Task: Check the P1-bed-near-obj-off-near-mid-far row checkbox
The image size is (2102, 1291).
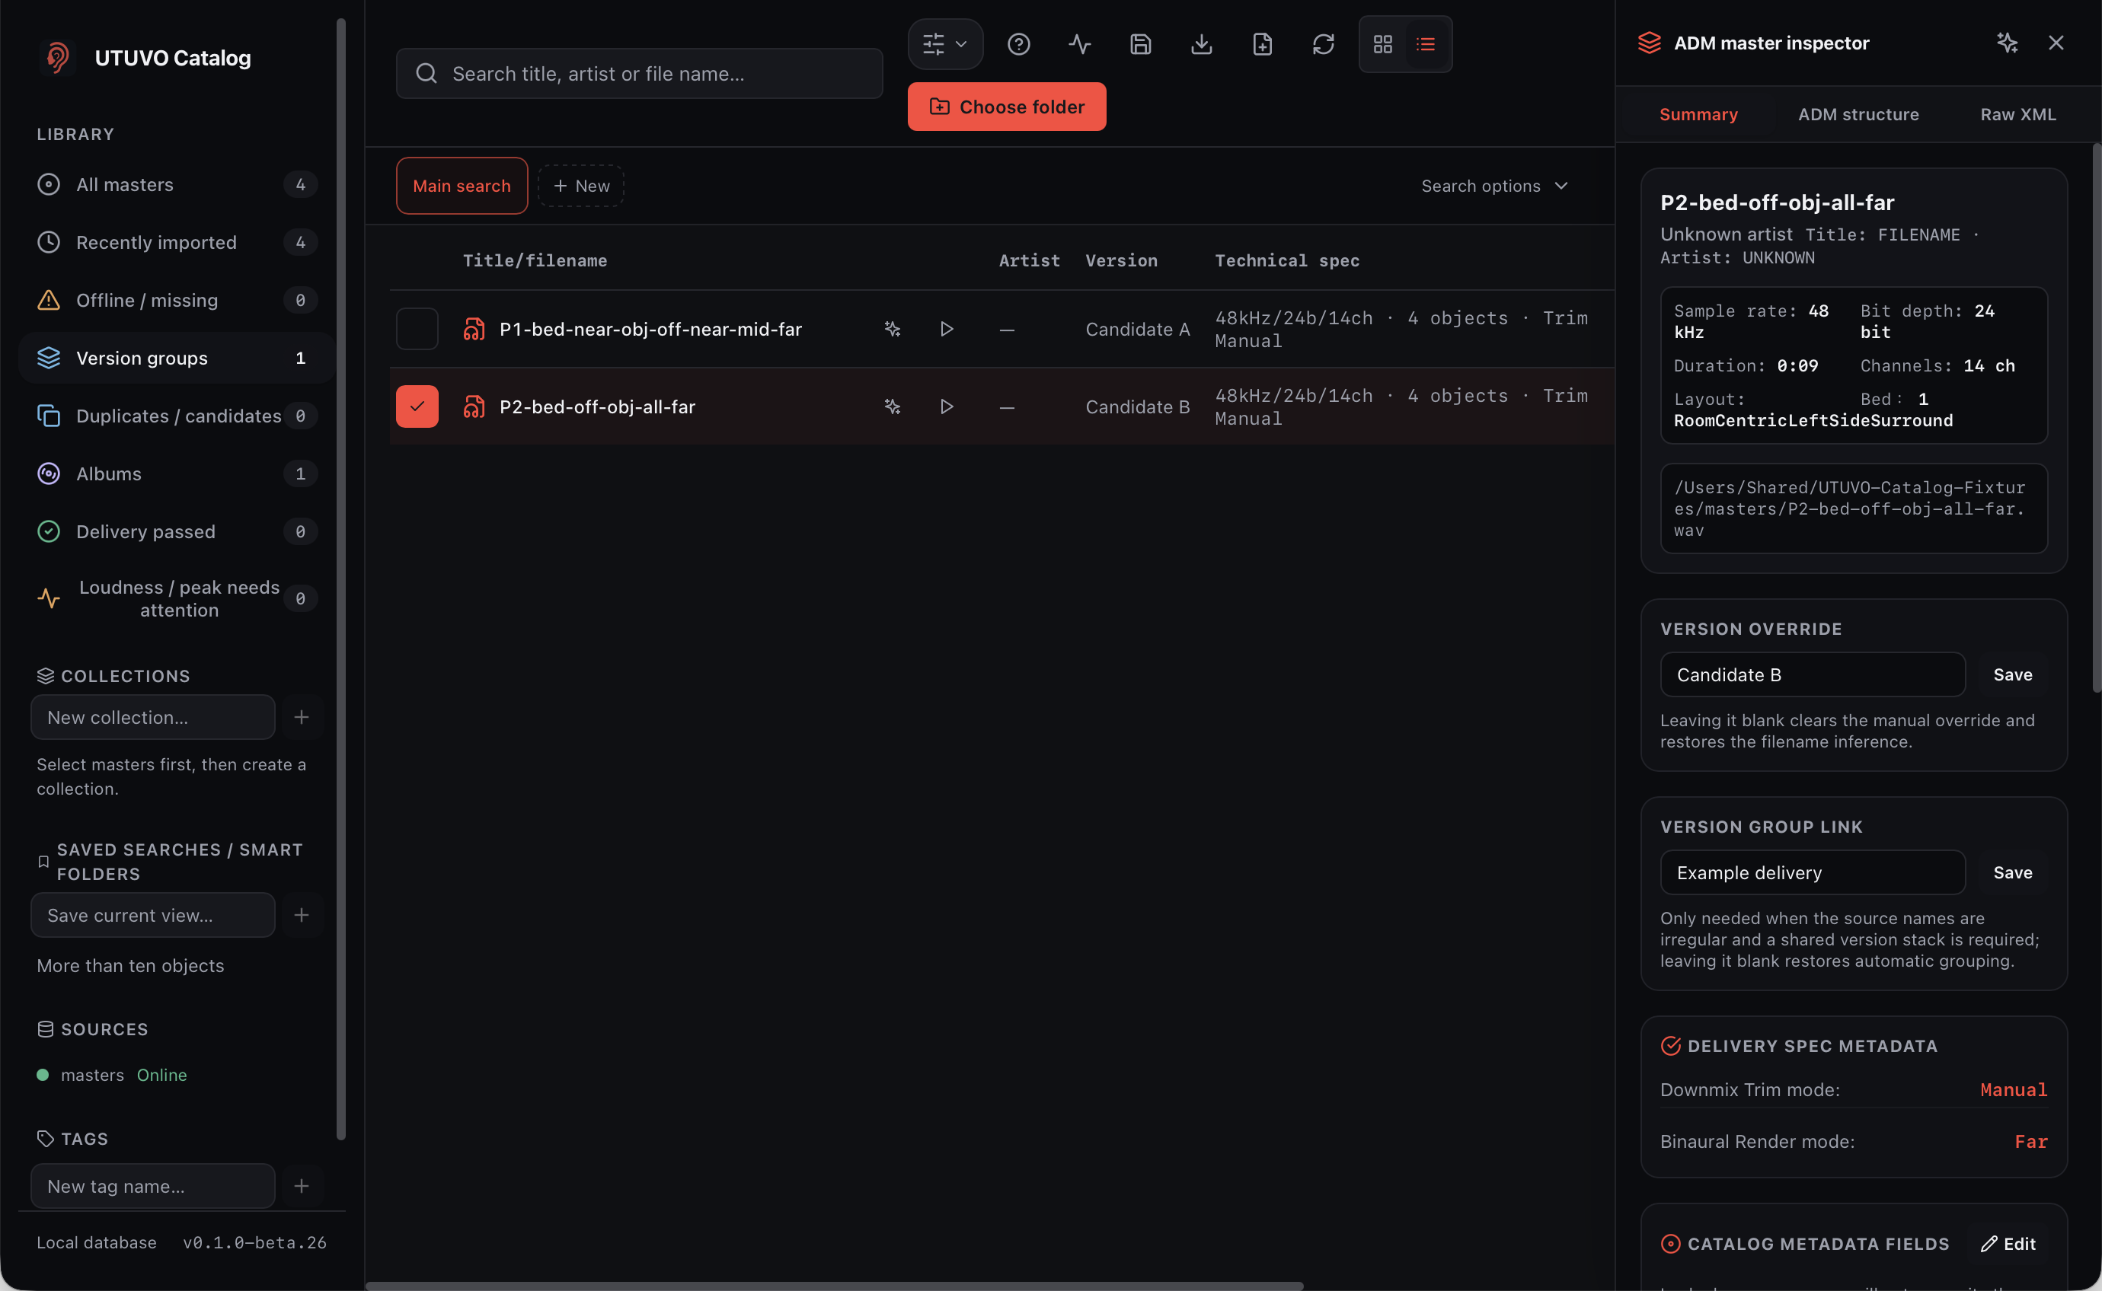Action: point(417,329)
